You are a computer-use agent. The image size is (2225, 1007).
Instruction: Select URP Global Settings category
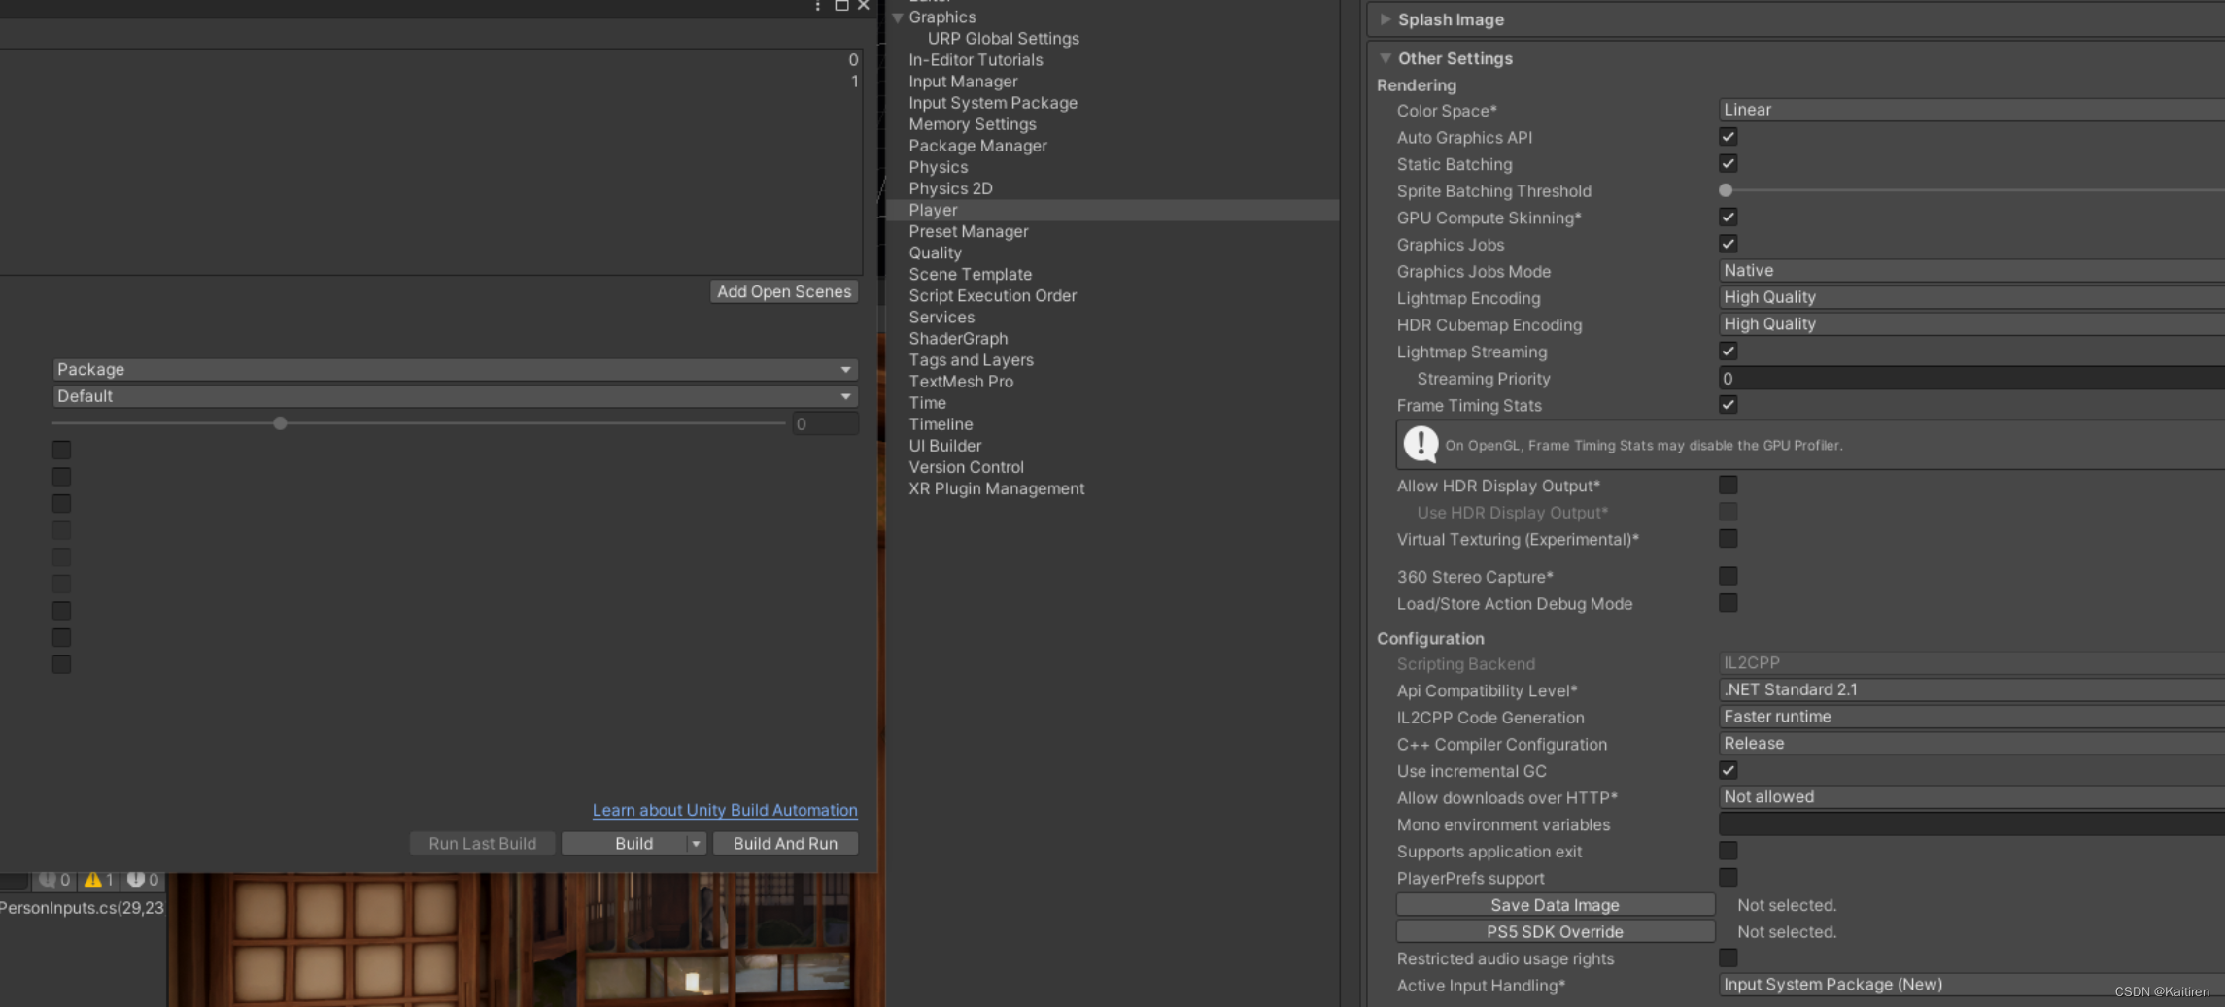[x=1003, y=39]
